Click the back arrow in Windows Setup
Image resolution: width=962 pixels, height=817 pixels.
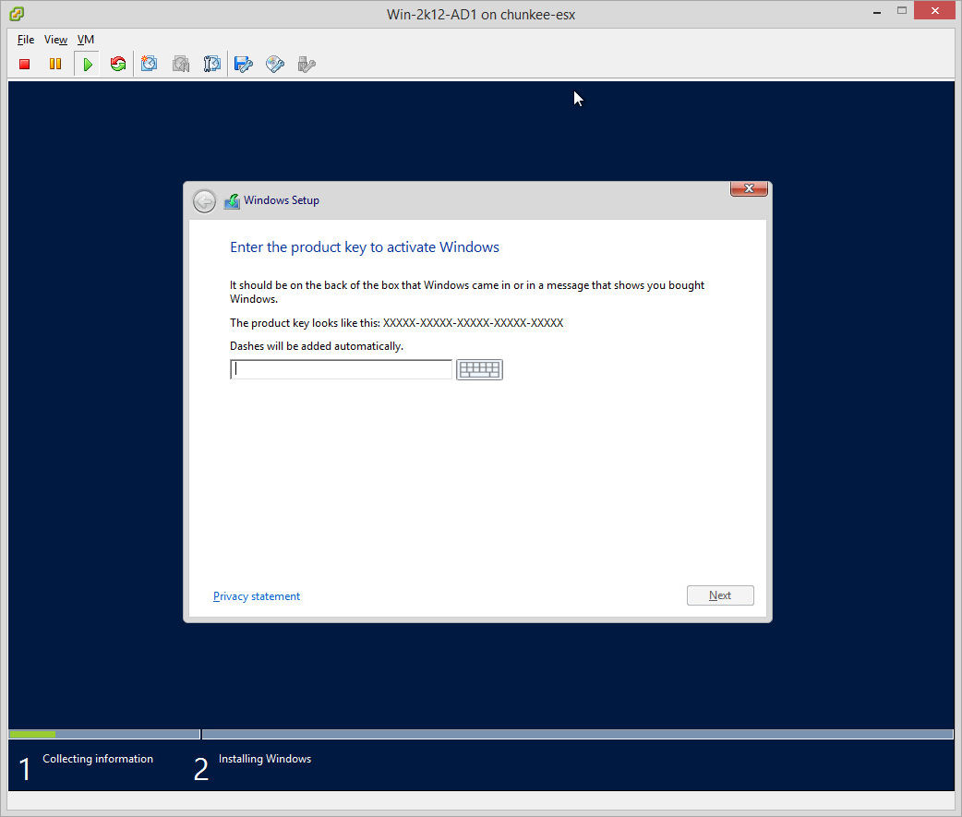click(x=204, y=200)
